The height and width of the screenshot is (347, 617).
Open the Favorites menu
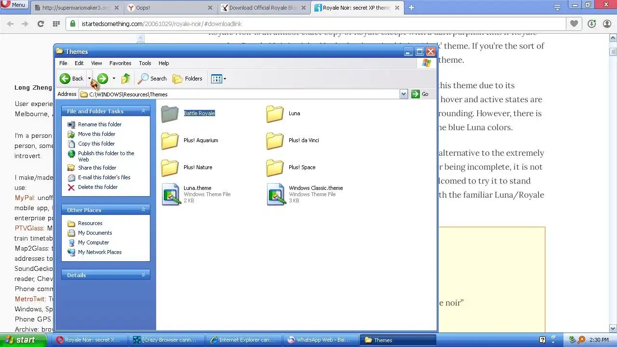pyautogui.click(x=120, y=63)
